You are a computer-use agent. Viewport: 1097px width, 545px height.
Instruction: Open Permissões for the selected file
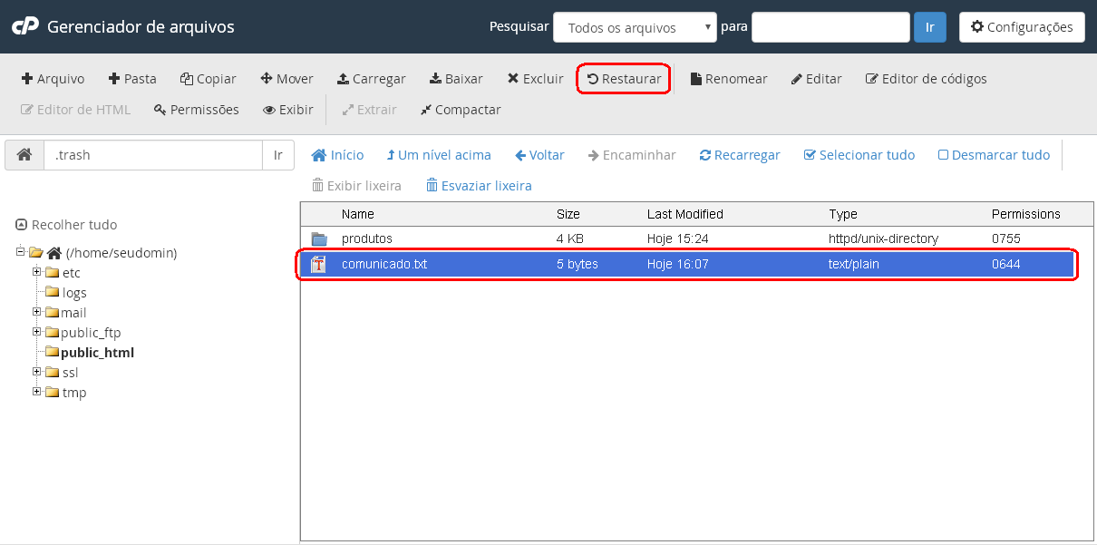(x=196, y=110)
